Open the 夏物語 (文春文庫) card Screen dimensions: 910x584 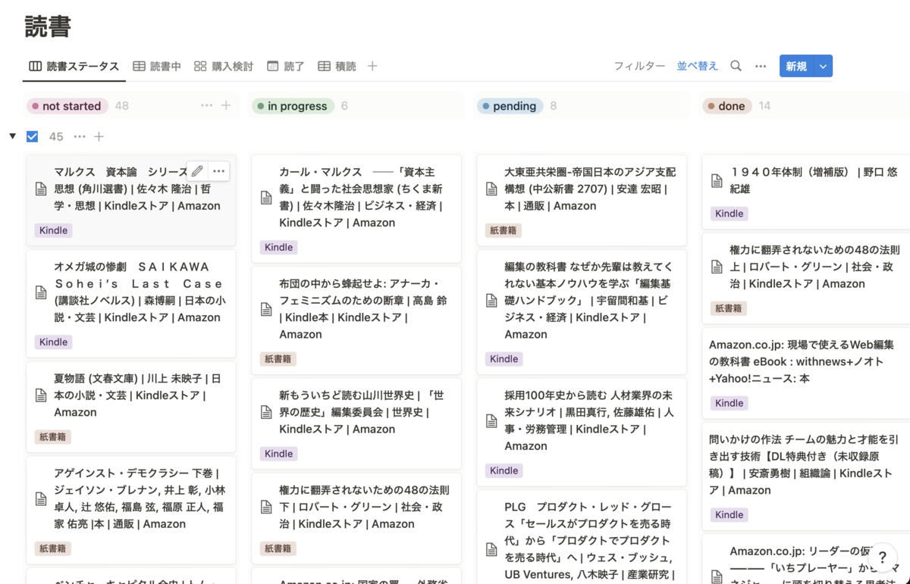click(x=130, y=406)
